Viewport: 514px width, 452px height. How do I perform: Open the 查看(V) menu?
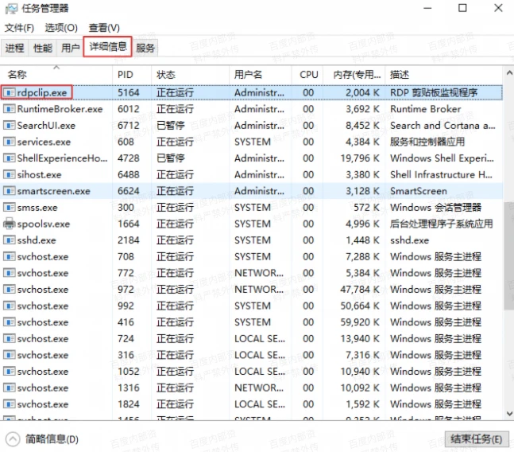104,28
